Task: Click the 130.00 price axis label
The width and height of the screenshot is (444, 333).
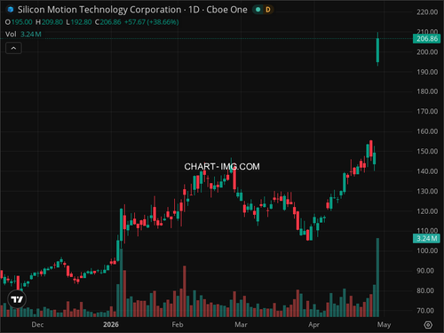Action: click(x=427, y=191)
